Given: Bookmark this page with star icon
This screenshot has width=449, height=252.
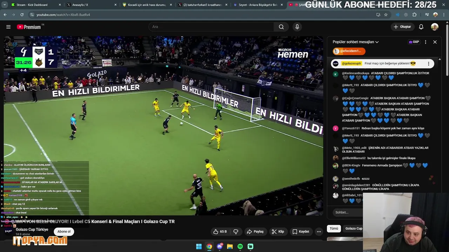Looking at the screenshot, I should click(386, 15).
